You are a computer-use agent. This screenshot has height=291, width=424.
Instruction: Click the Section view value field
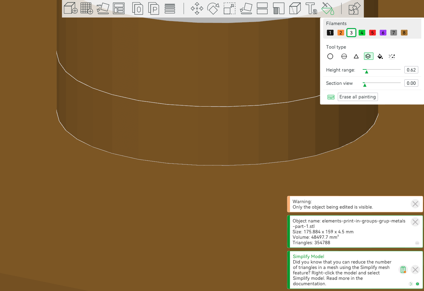coord(411,83)
